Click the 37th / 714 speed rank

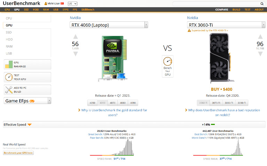coord(226,159)
